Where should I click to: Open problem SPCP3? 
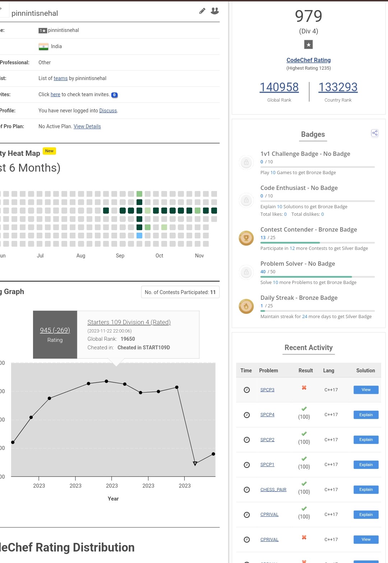[267, 390]
